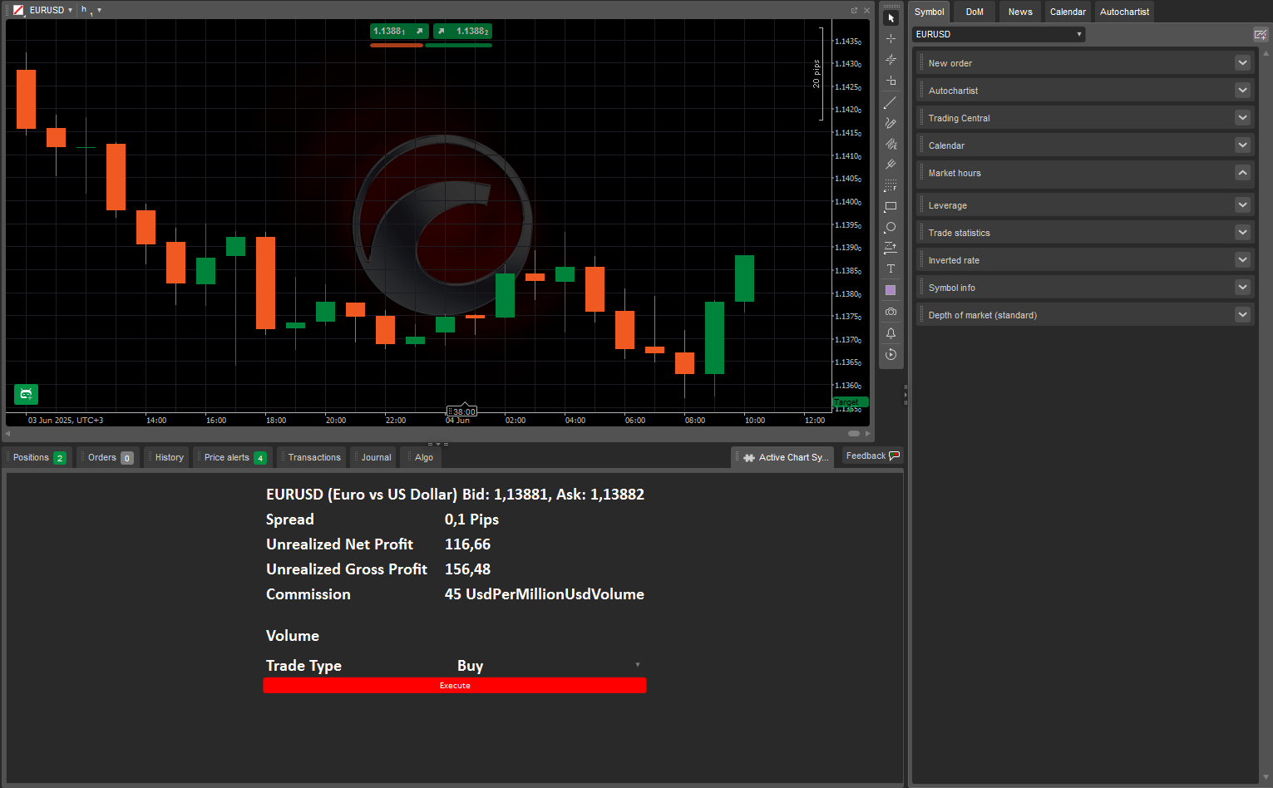
Task: Click the sell price button 1.13881
Action: point(399,31)
